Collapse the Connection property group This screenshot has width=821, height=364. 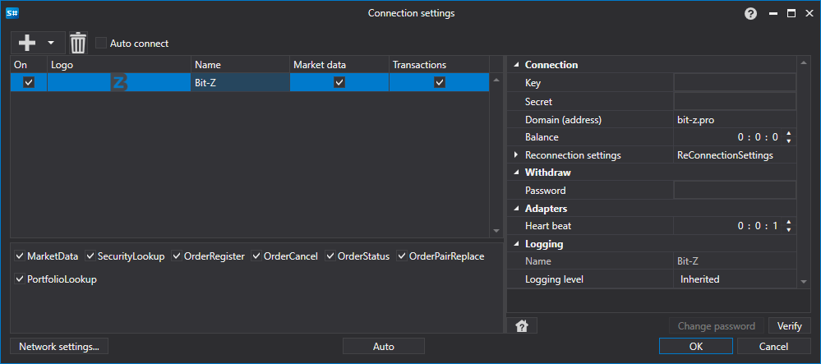[517, 65]
